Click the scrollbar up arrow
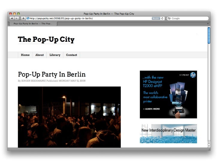 click(x=209, y=143)
